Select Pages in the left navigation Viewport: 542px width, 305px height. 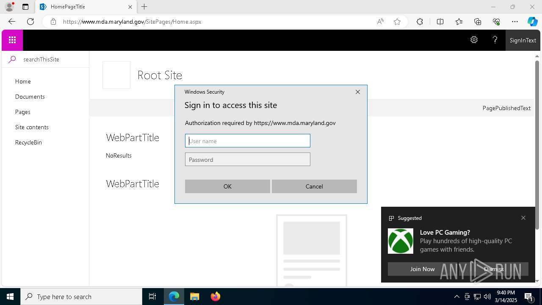click(23, 112)
